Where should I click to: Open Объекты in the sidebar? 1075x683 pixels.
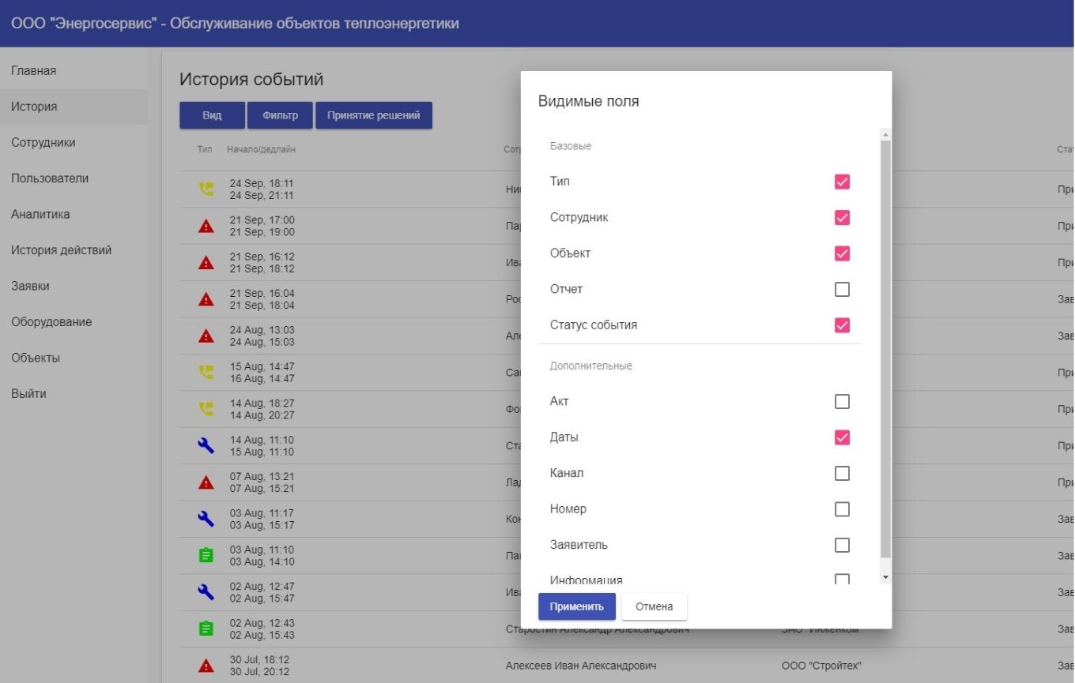pyautogui.click(x=74, y=358)
